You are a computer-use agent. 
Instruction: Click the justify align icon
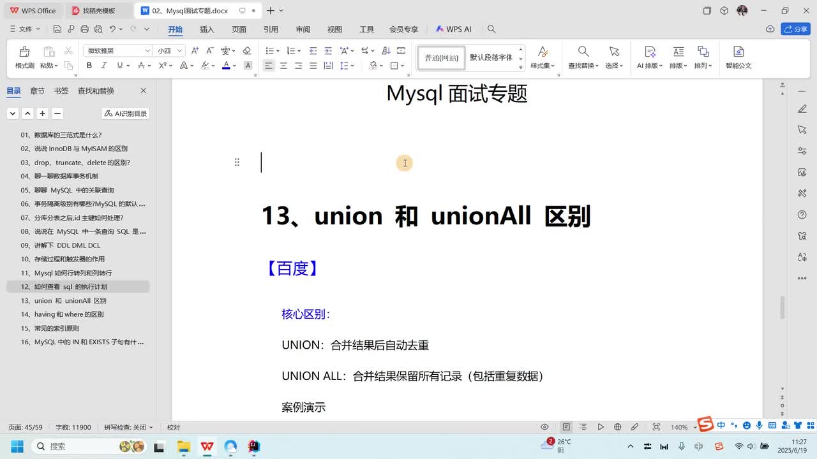coord(313,66)
